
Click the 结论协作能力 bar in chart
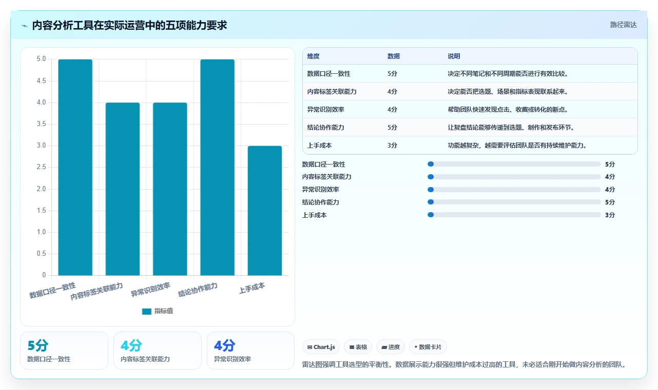pyautogui.click(x=217, y=168)
